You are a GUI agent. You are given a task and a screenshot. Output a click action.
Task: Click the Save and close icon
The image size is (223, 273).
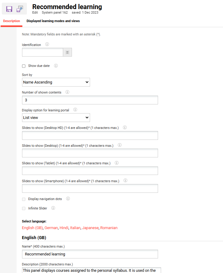tap(20, 9)
